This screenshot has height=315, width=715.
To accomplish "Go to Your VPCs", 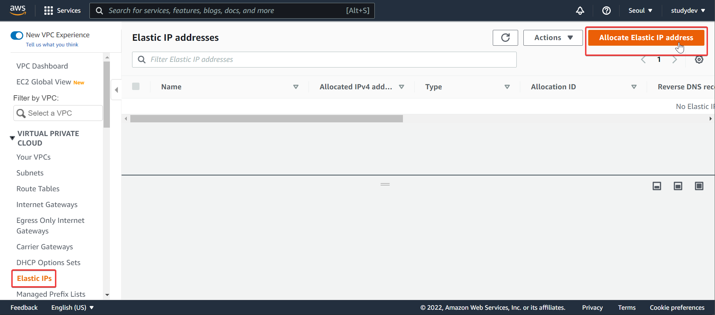I will [33, 157].
